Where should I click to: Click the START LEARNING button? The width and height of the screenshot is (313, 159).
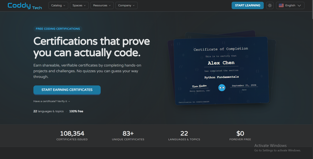click(x=248, y=5)
